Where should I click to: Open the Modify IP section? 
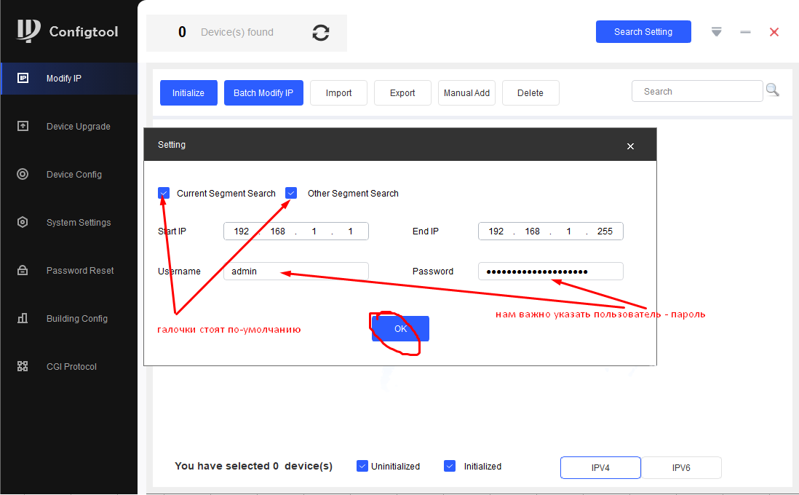(x=69, y=79)
